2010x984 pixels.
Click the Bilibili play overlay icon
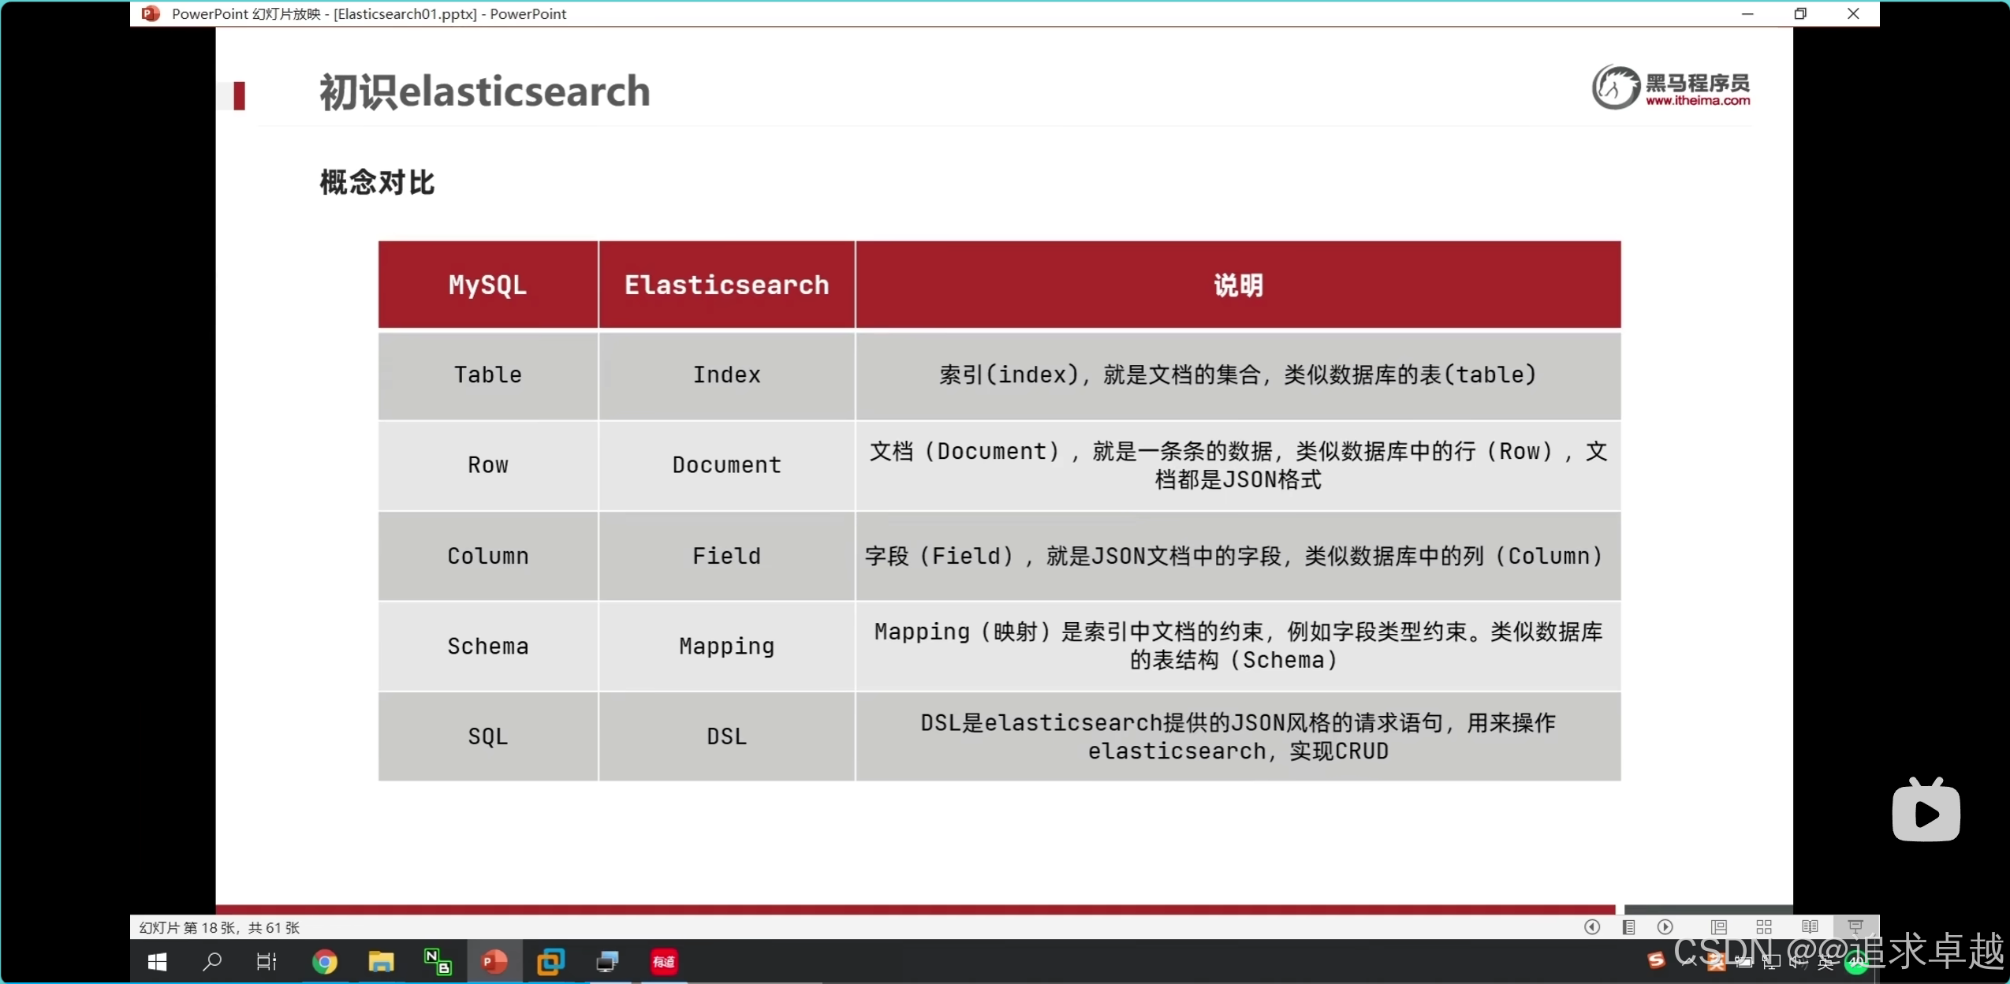click(x=1926, y=812)
